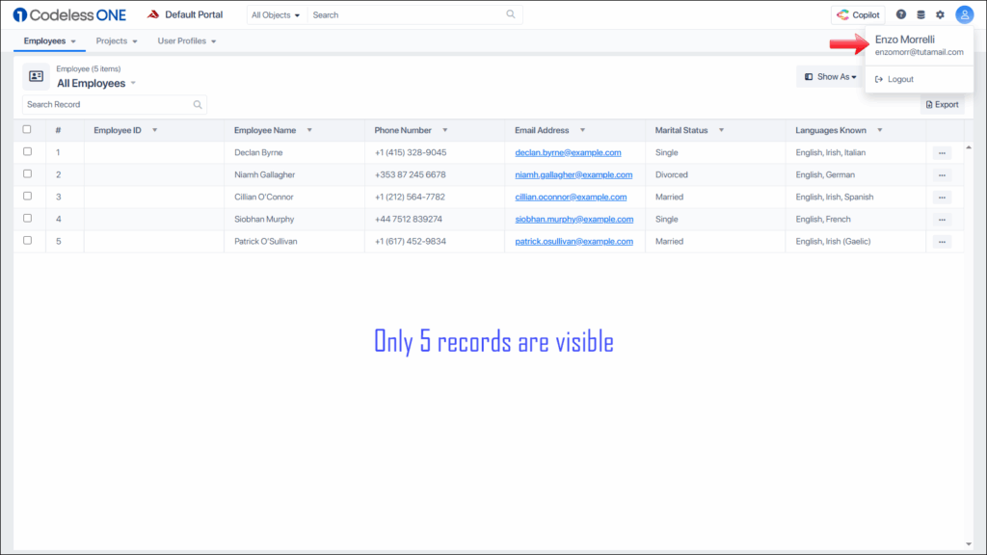Click phone number +1 (617) 452-9834
This screenshot has width=987, height=555.
tap(410, 242)
